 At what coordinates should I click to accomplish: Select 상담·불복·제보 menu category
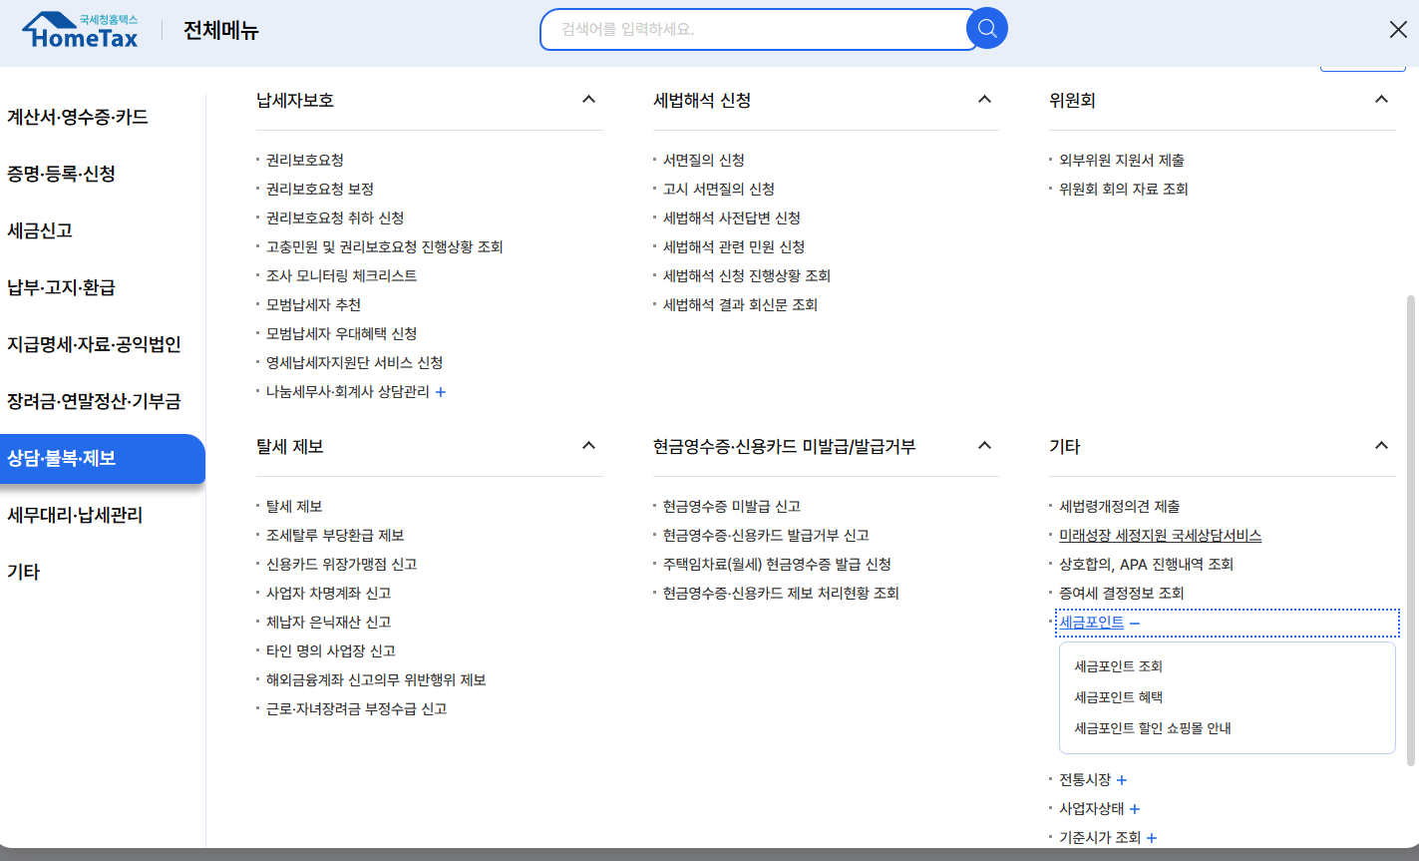click(x=103, y=458)
